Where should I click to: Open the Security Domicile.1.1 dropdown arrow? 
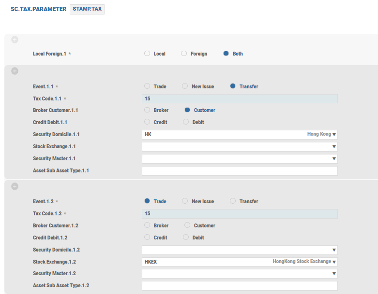pyautogui.click(x=334, y=135)
